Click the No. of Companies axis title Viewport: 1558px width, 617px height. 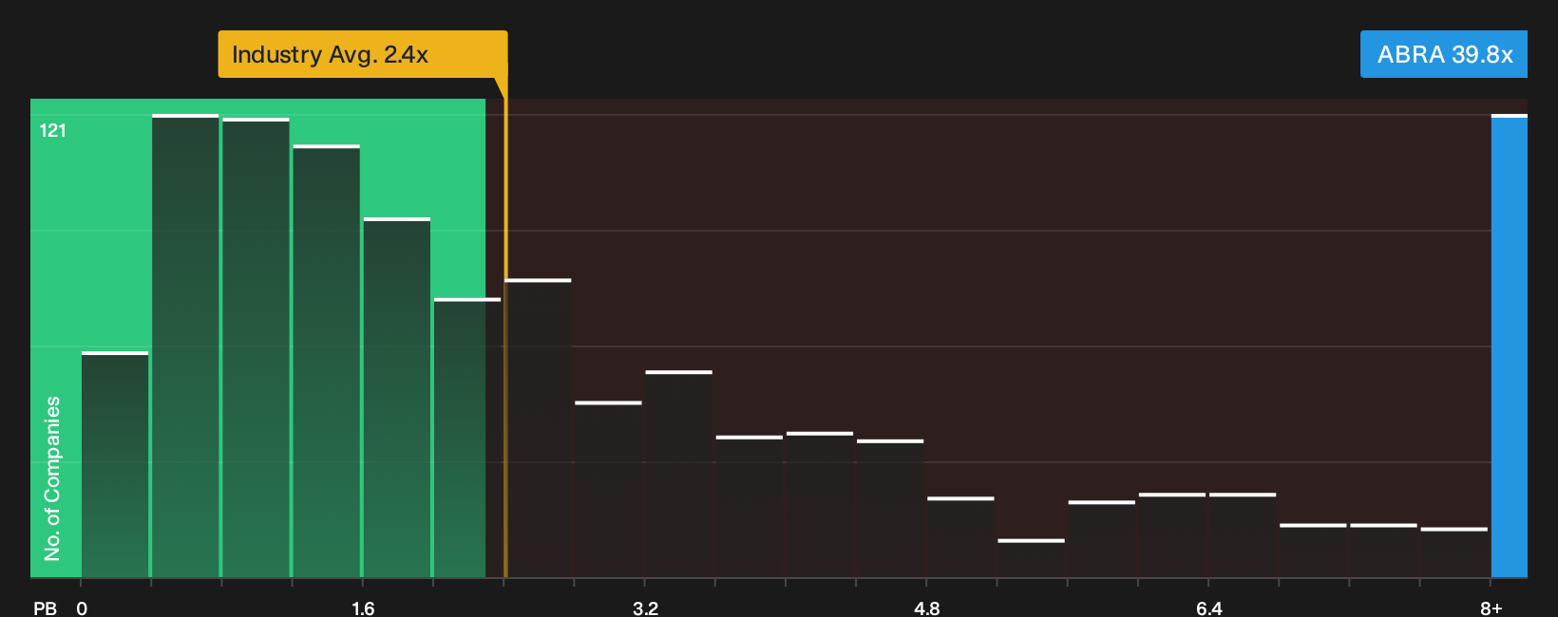52,478
